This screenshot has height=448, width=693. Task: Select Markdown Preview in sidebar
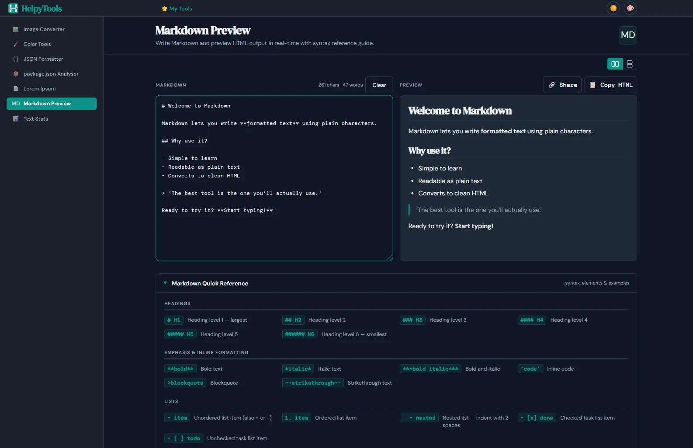point(52,104)
